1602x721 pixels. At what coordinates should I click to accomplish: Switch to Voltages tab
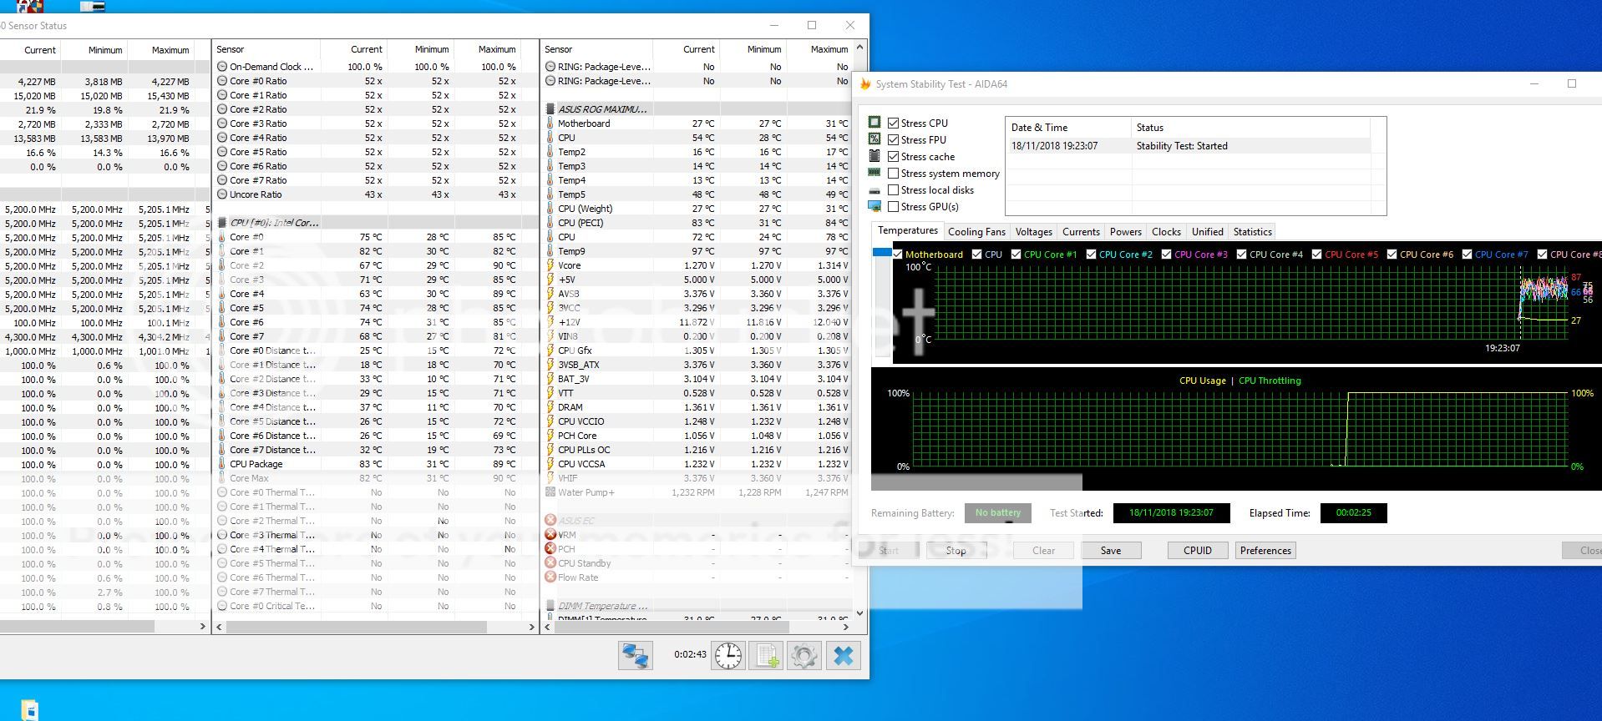click(x=1033, y=232)
